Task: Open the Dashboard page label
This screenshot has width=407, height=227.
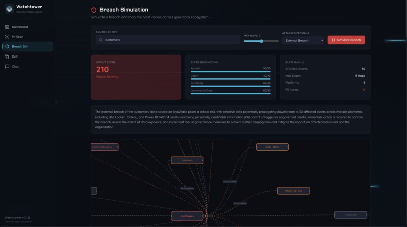Action: point(20,27)
